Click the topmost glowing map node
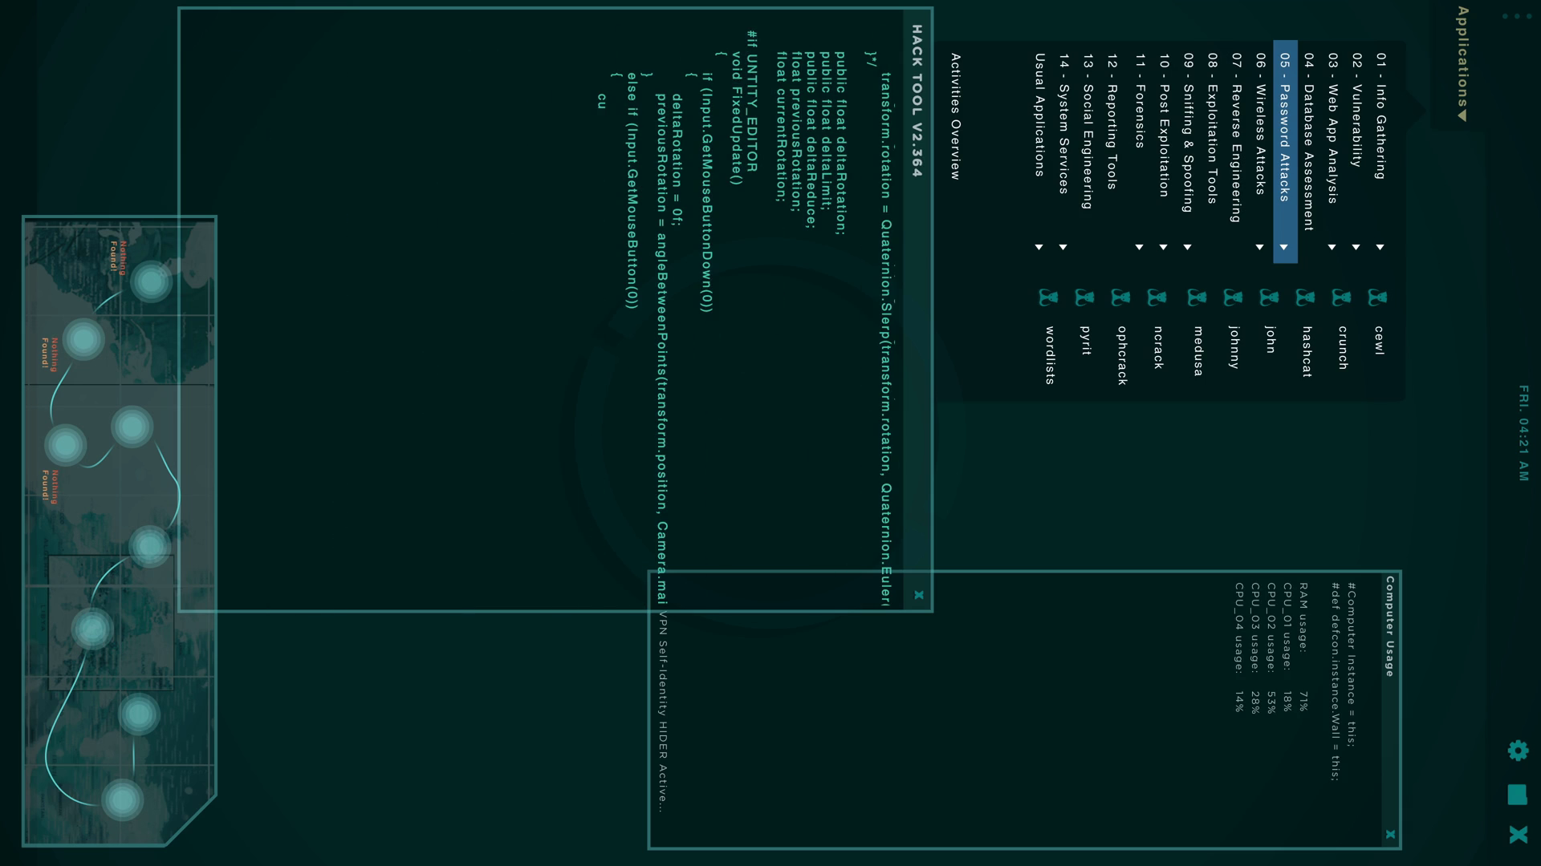The width and height of the screenshot is (1541, 866). click(150, 281)
